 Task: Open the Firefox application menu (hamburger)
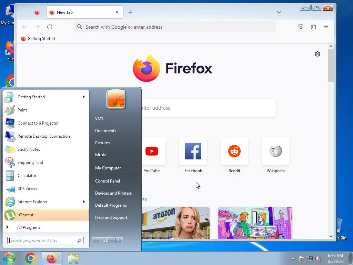[x=325, y=27]
